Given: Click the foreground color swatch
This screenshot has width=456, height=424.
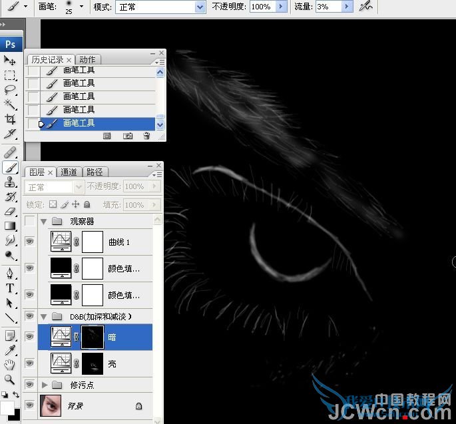Looking at the screenshot, I should tap(7, 408).
